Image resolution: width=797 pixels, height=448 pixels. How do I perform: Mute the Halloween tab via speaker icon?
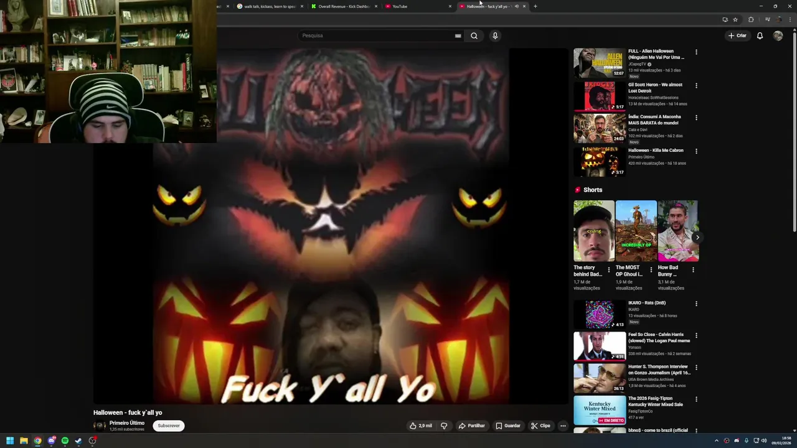pos(516,6)
